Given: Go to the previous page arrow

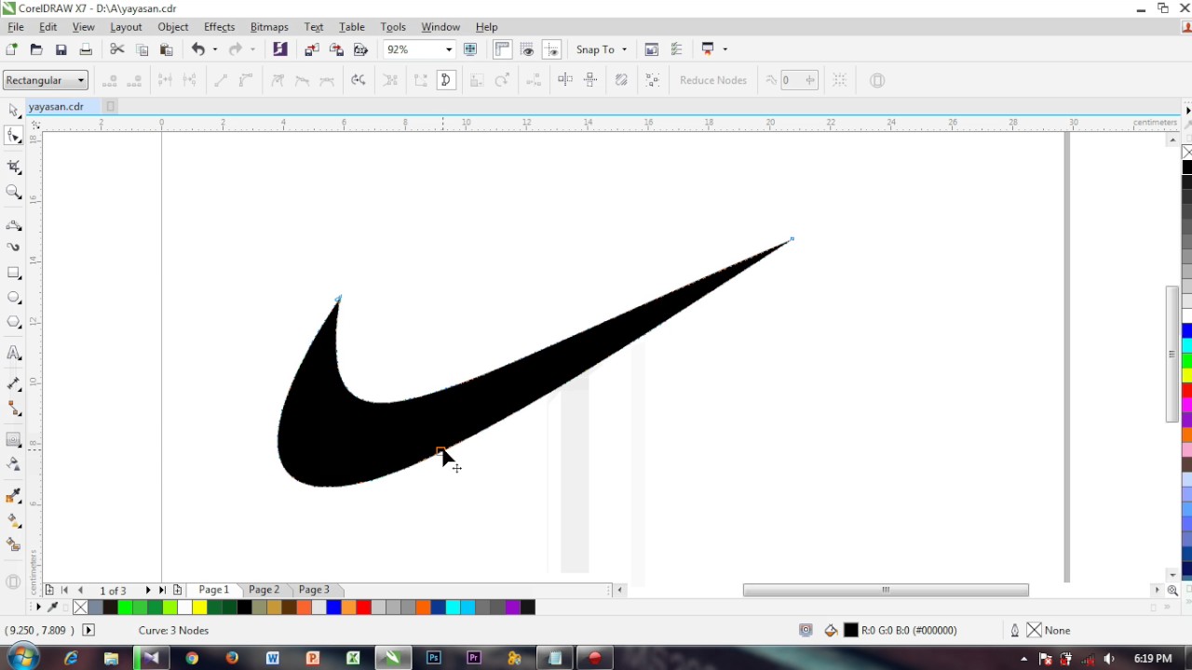Looking at the screenshot, I should tap(80, 590).
